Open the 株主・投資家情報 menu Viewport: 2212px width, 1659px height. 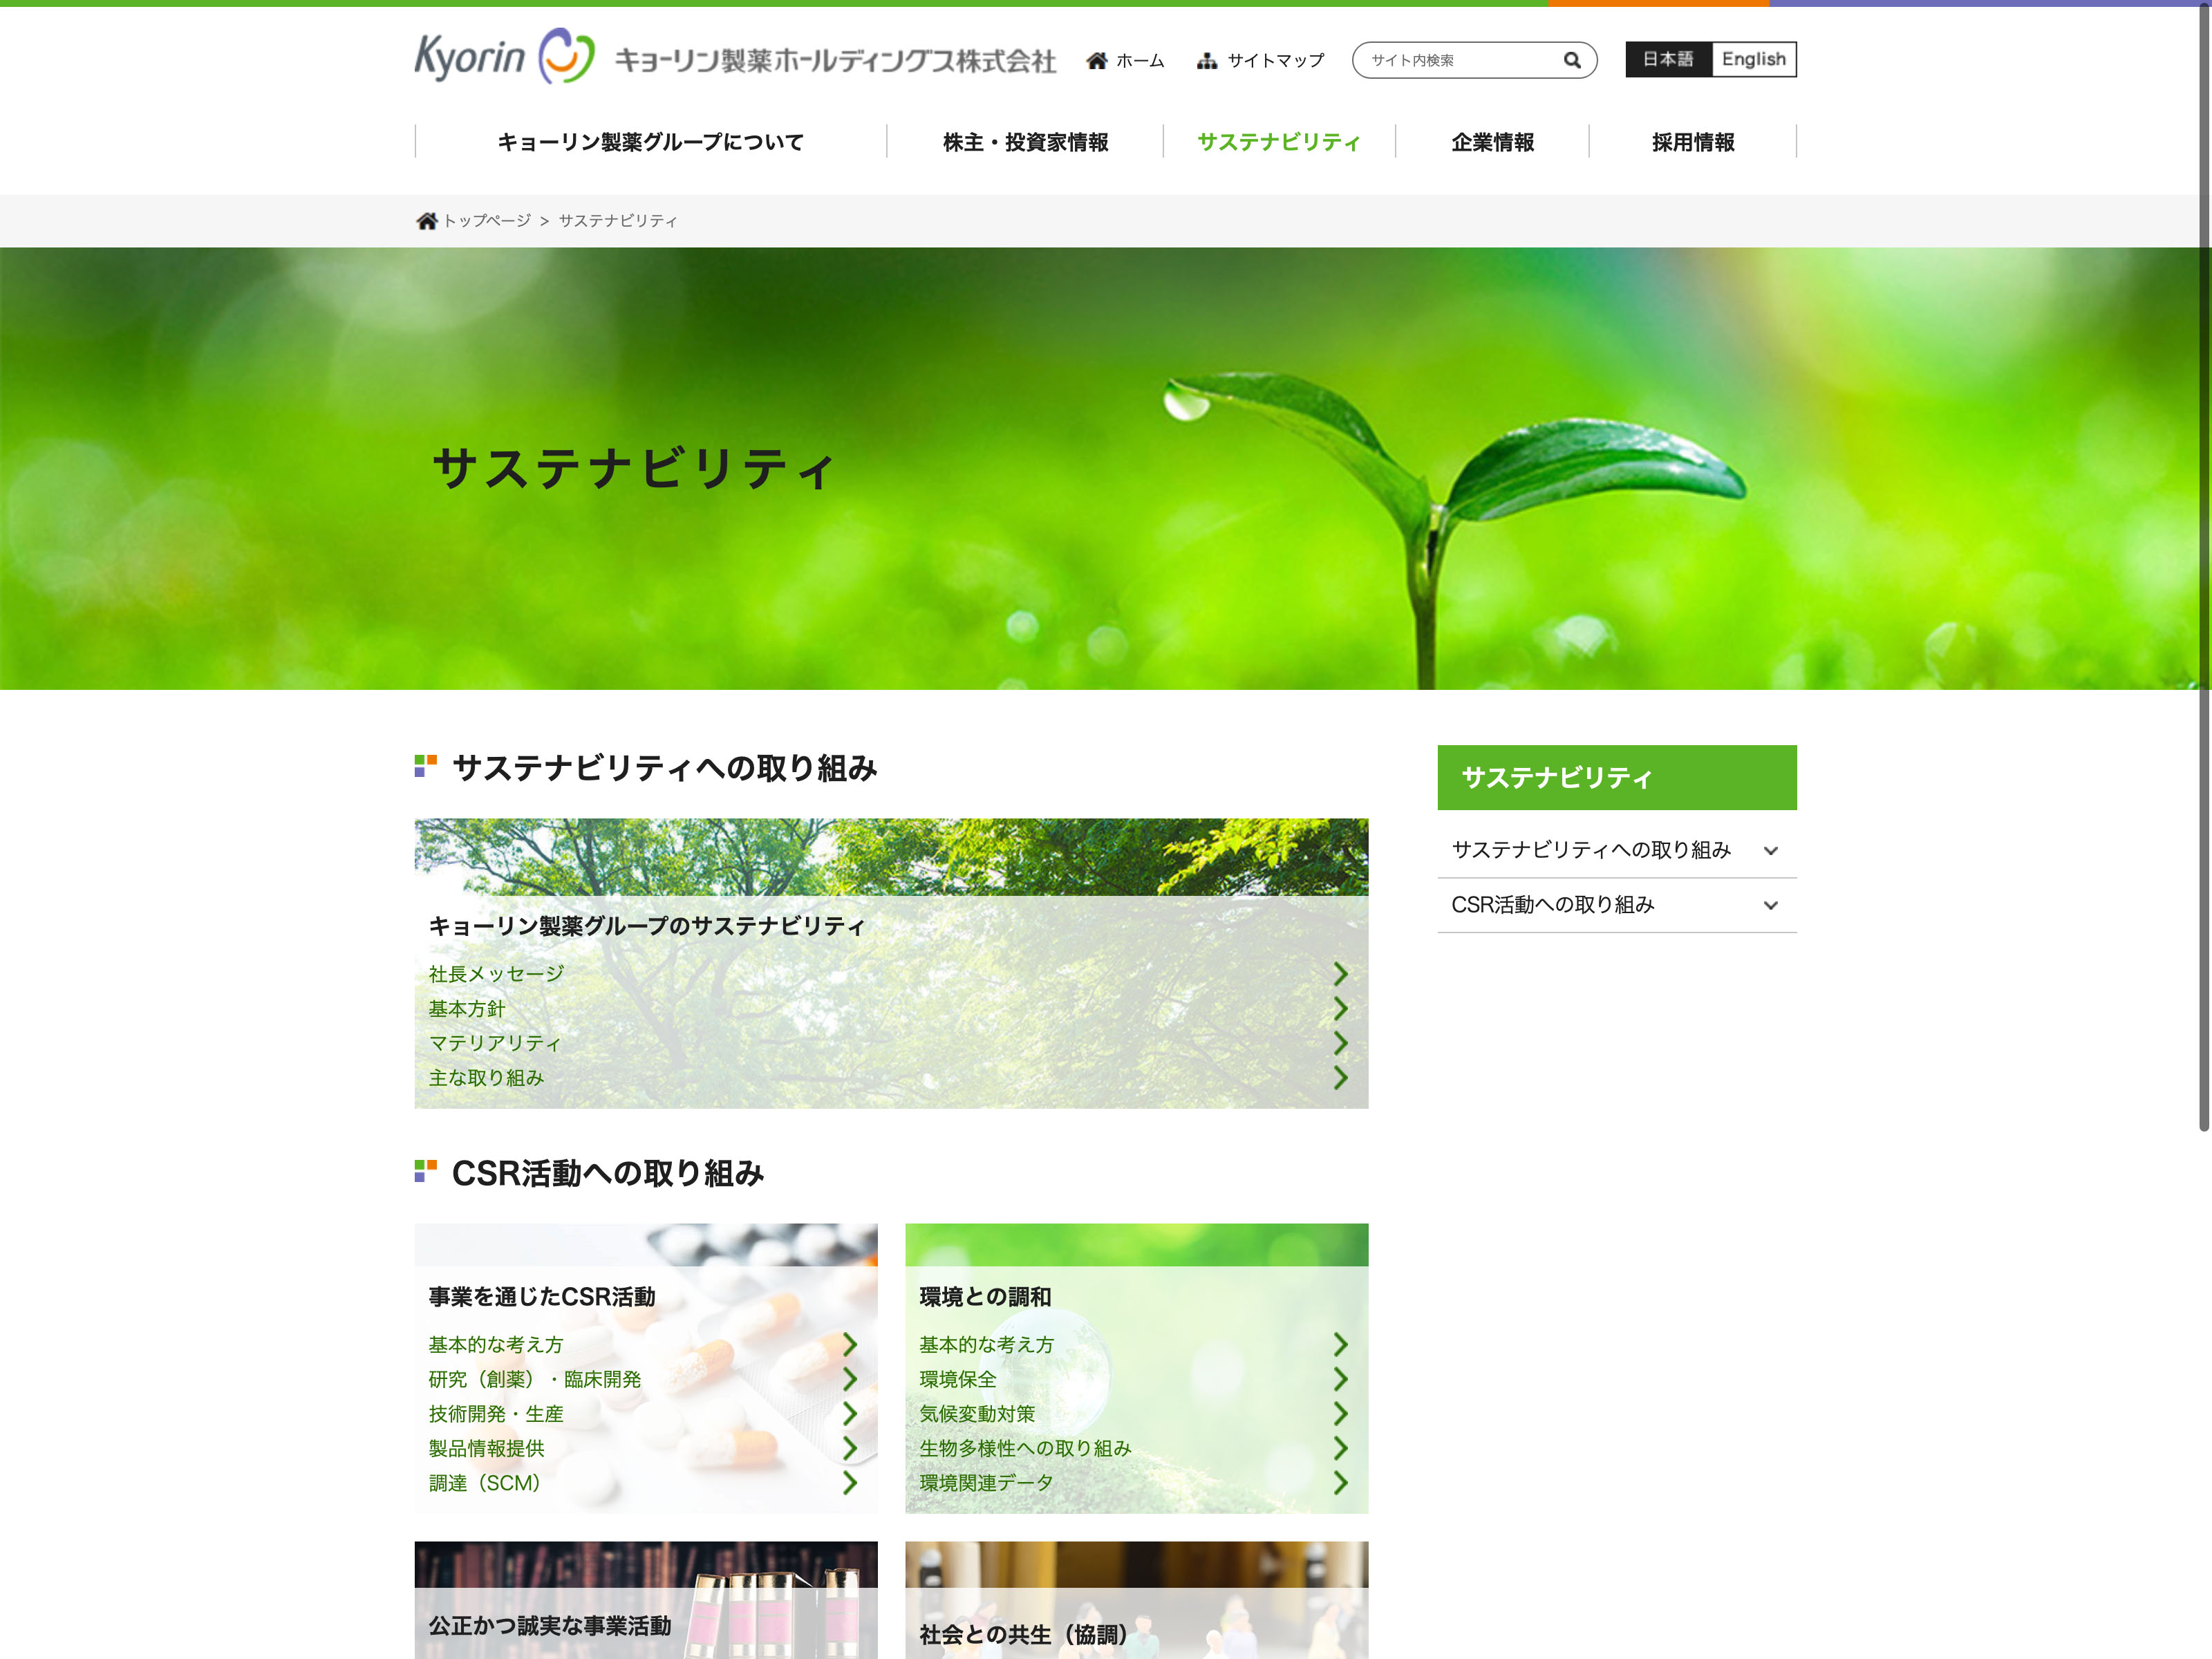(x=1025, y=142)
